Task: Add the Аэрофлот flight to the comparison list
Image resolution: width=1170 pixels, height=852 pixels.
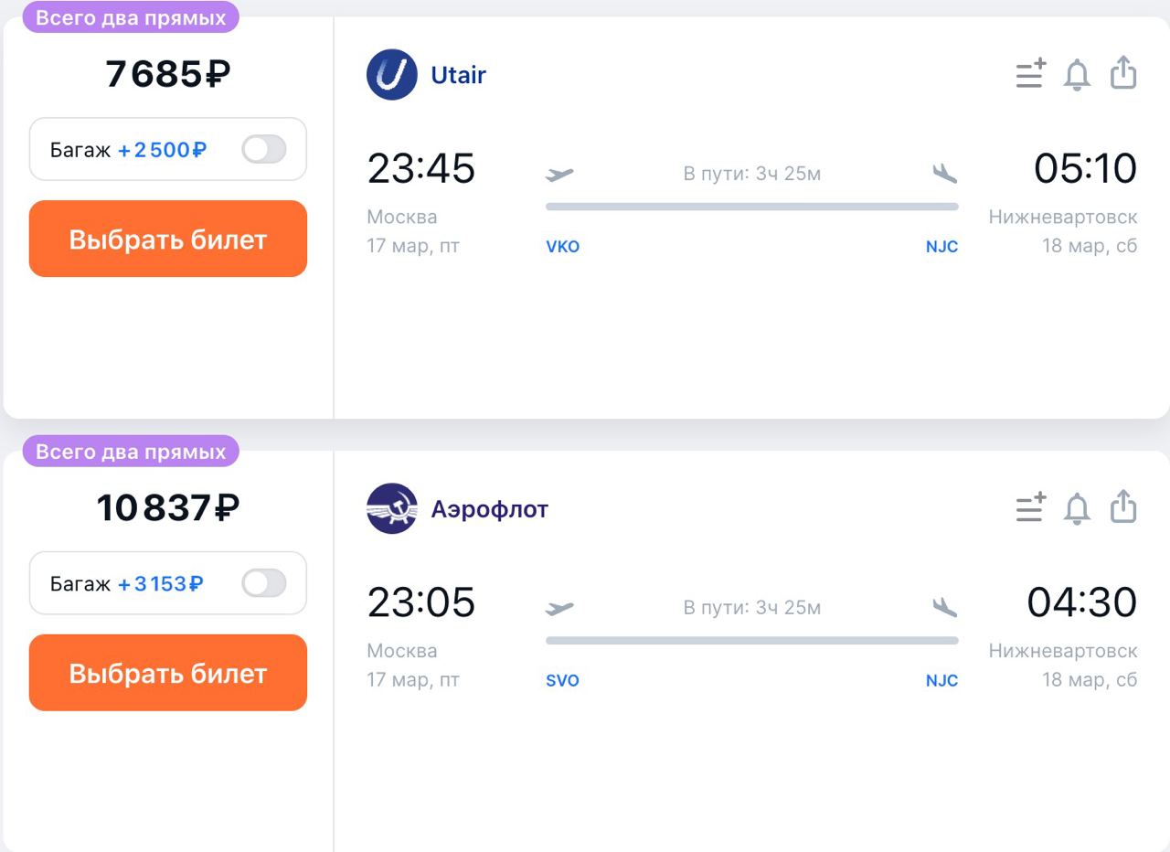Action: coord(1031,508)
